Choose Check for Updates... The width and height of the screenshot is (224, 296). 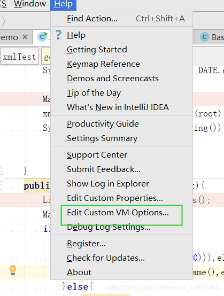122,258
